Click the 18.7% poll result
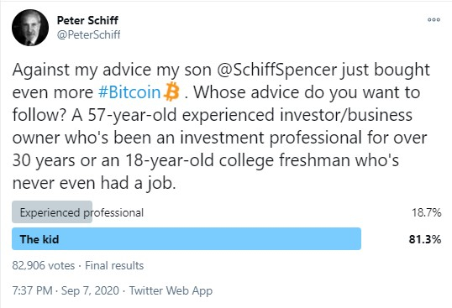The width and height of the screenshot is (452, 308). point(426,212)
